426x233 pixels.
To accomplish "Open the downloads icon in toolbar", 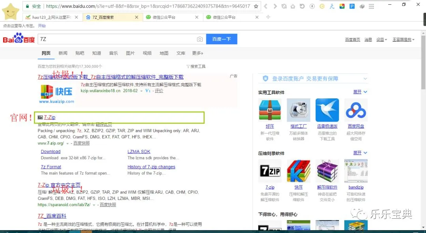I will click(x=312, y=6).
